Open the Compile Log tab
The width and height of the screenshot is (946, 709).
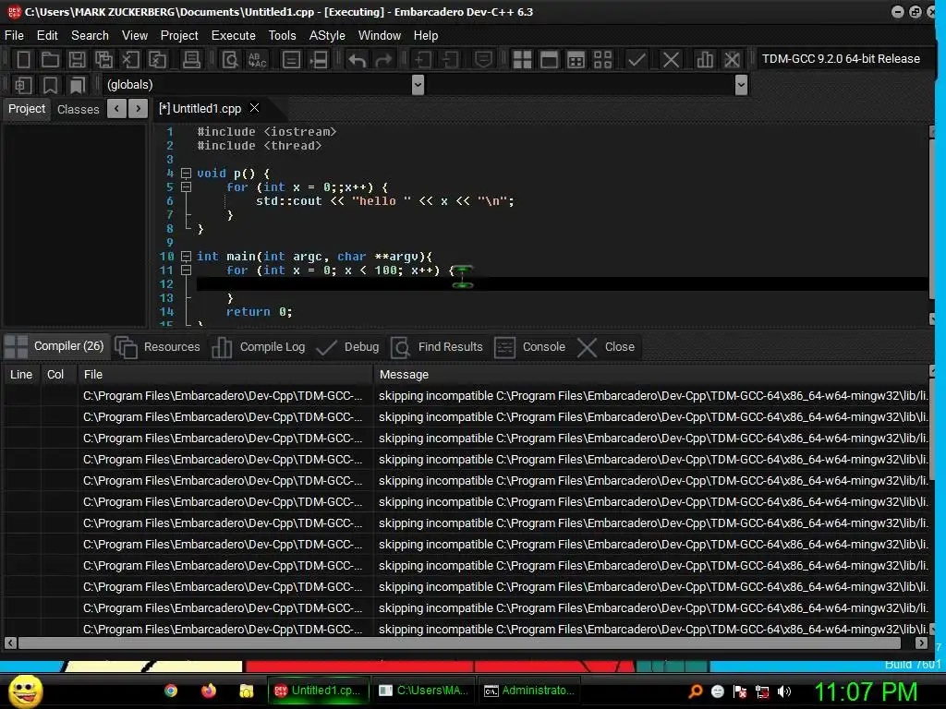pyautogui.click(x=259, y=347)
